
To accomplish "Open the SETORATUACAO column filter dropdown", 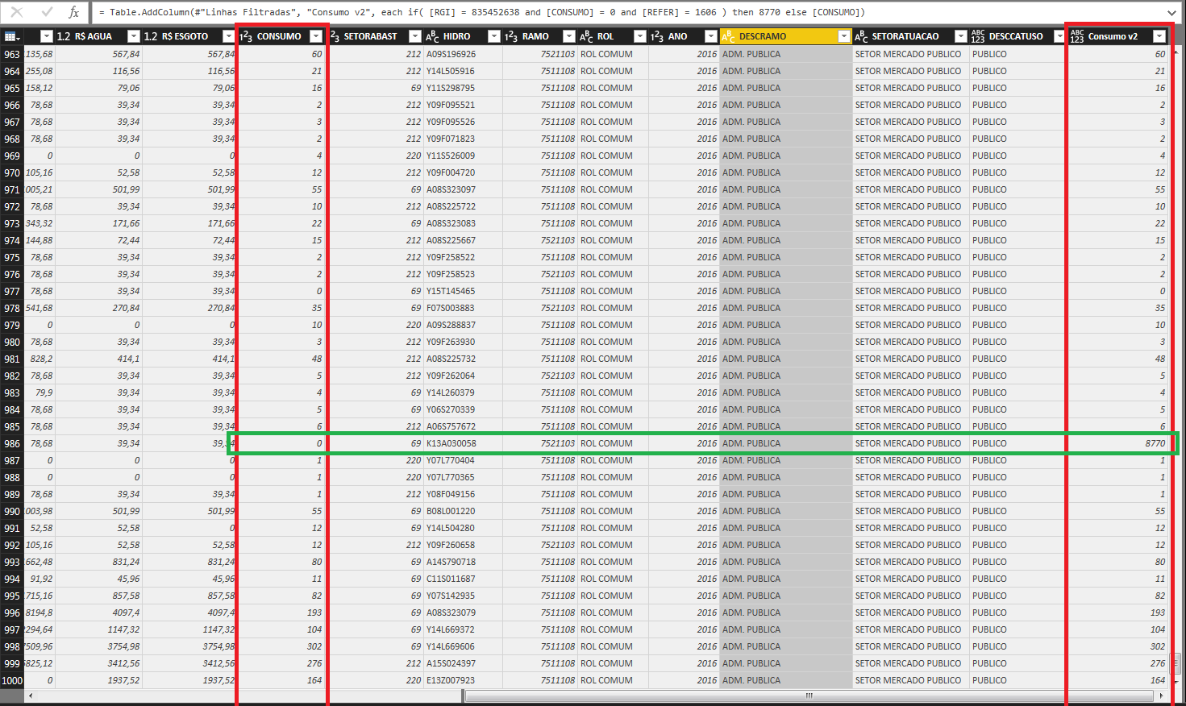I will point(961,36).
